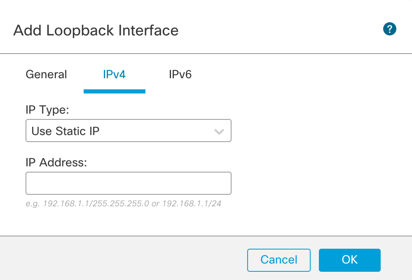
Task: Cancel the Add Loopback Interface dialog
Action: (279, 260)
